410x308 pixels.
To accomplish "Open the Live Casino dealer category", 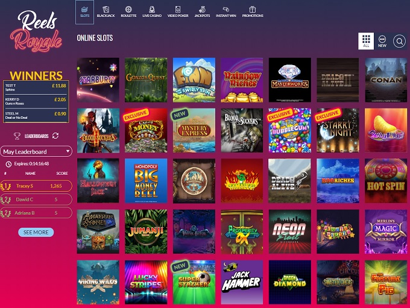I will pyautogui.click(x=152, y=12).
